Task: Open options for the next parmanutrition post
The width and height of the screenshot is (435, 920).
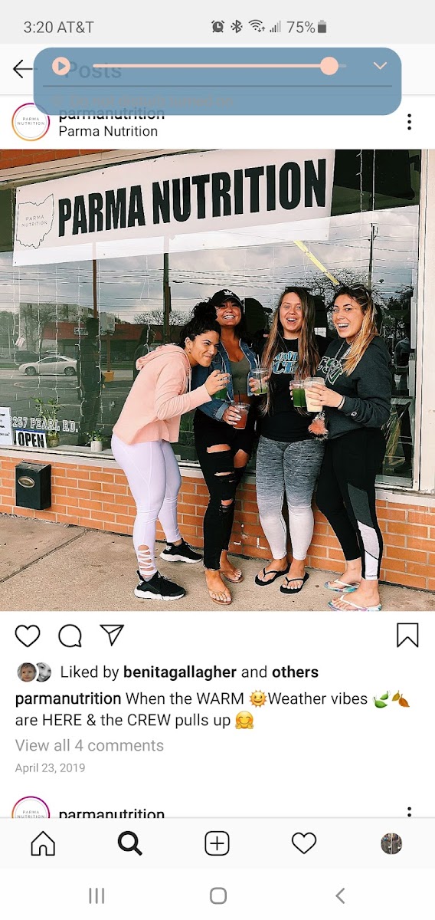Action: (410, 812)
